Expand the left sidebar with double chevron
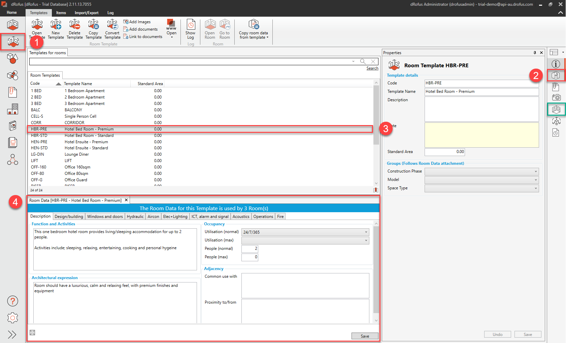The image size is (566, 343). [12, 335]
